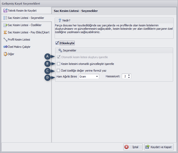The width and height of the screenshot is (178, 153).
Task: Click the Seçenekler gears icon
Action: click(60, 50)
